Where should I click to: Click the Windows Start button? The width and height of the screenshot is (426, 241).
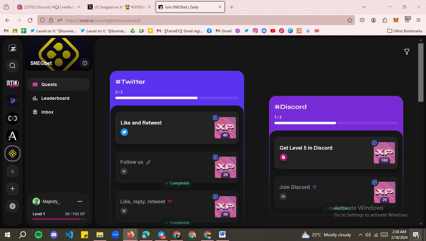pos(7,235)
